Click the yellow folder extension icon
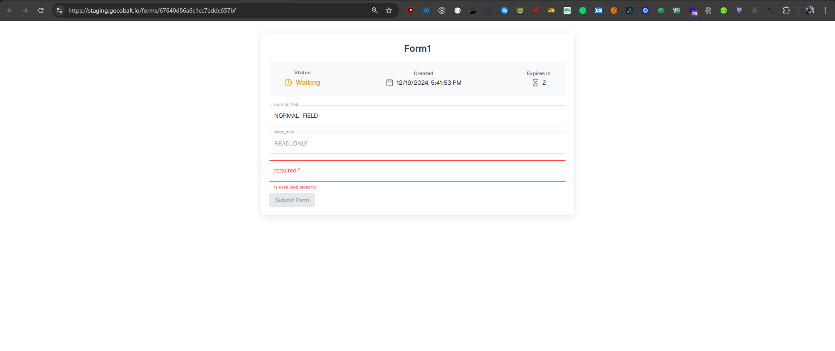 [x=551, y=10]
